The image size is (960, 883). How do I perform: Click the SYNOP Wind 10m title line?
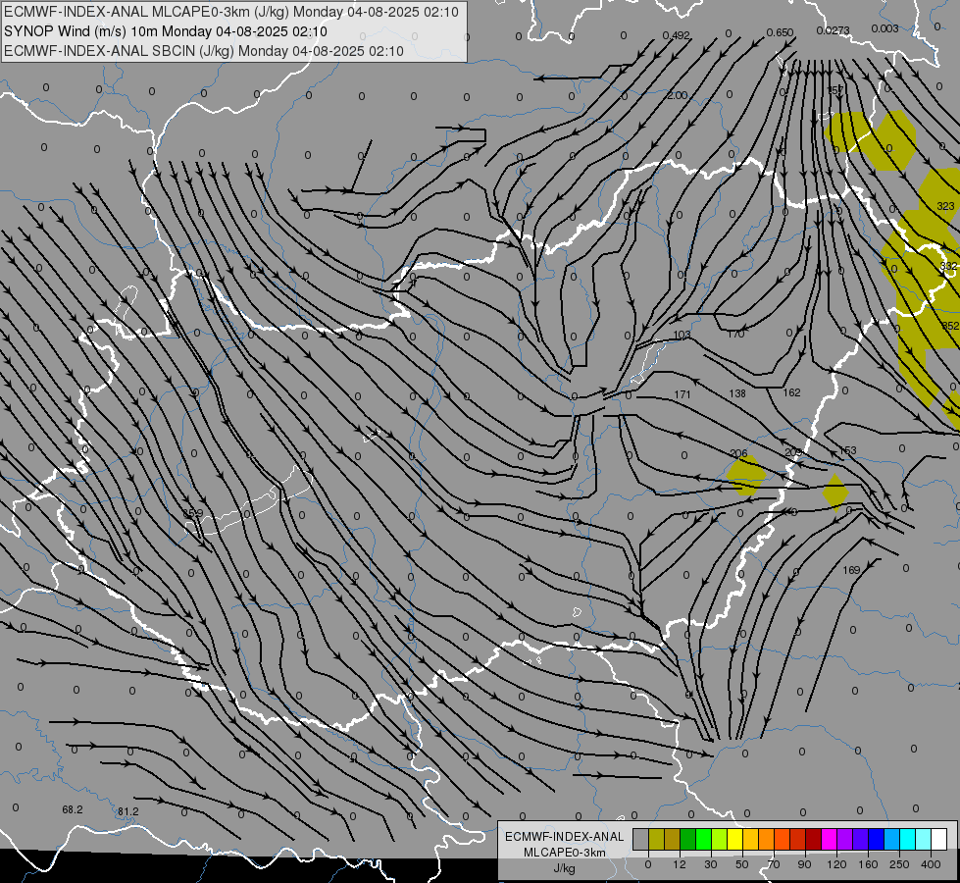tap(166, 31)
